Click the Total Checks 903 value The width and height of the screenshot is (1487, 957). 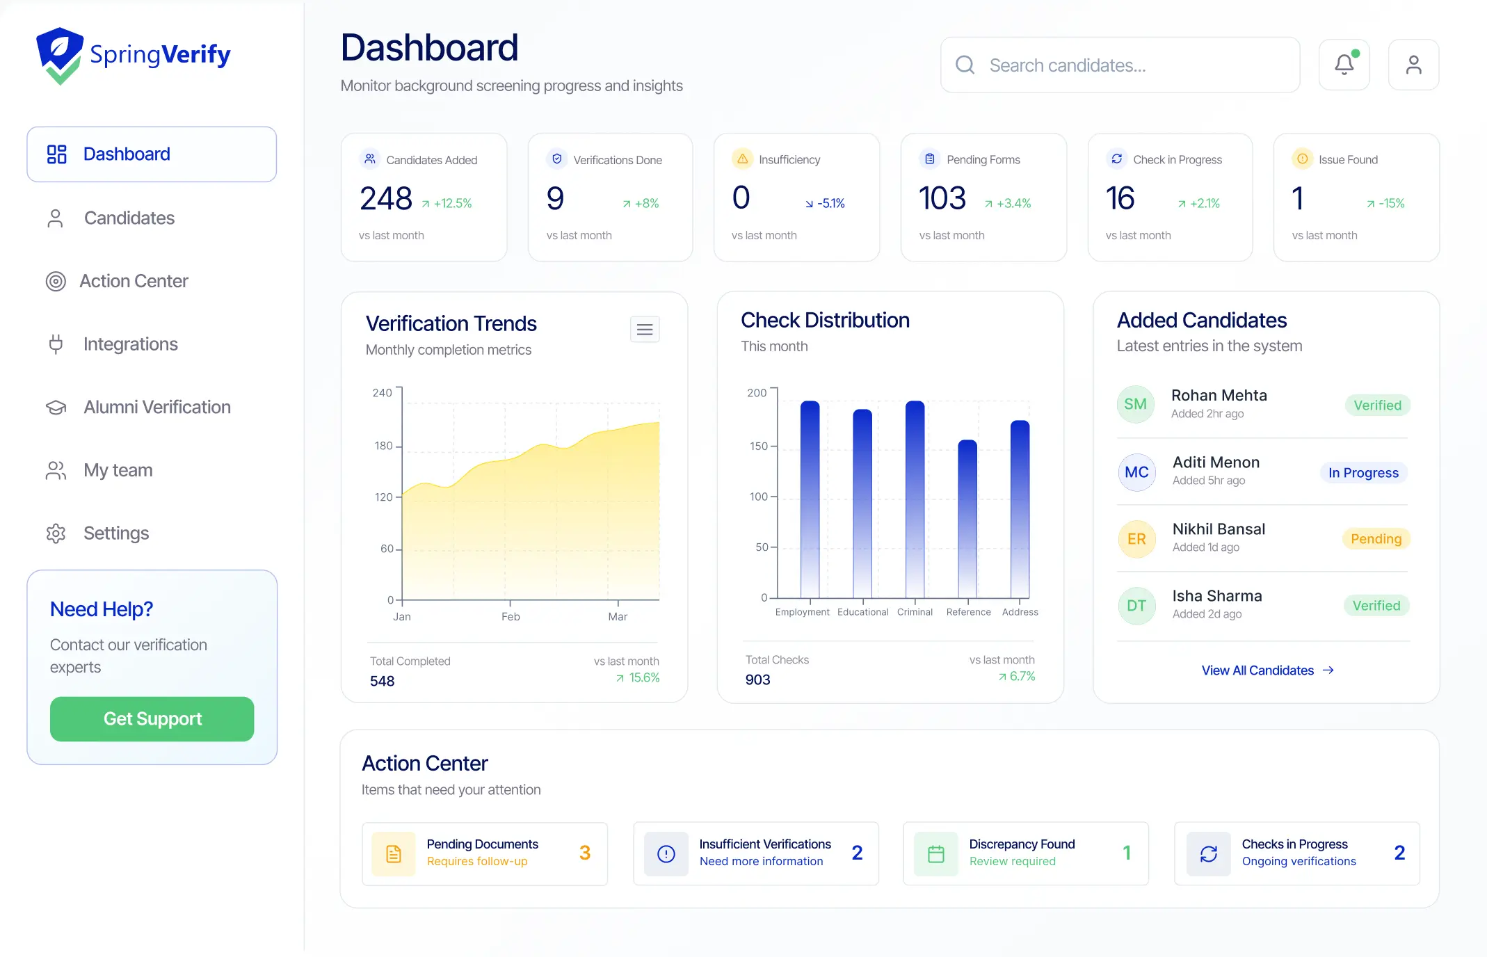click(757, 680)
